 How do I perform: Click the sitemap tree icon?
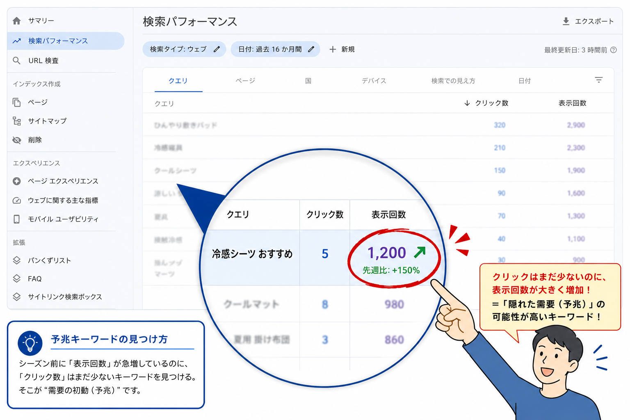coord(17,121)
